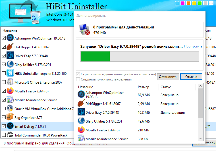Viewport: 216px width, 151px height.
Task: Click the HiBit Uninstaller monitor logo
Action: coord(25,13)
